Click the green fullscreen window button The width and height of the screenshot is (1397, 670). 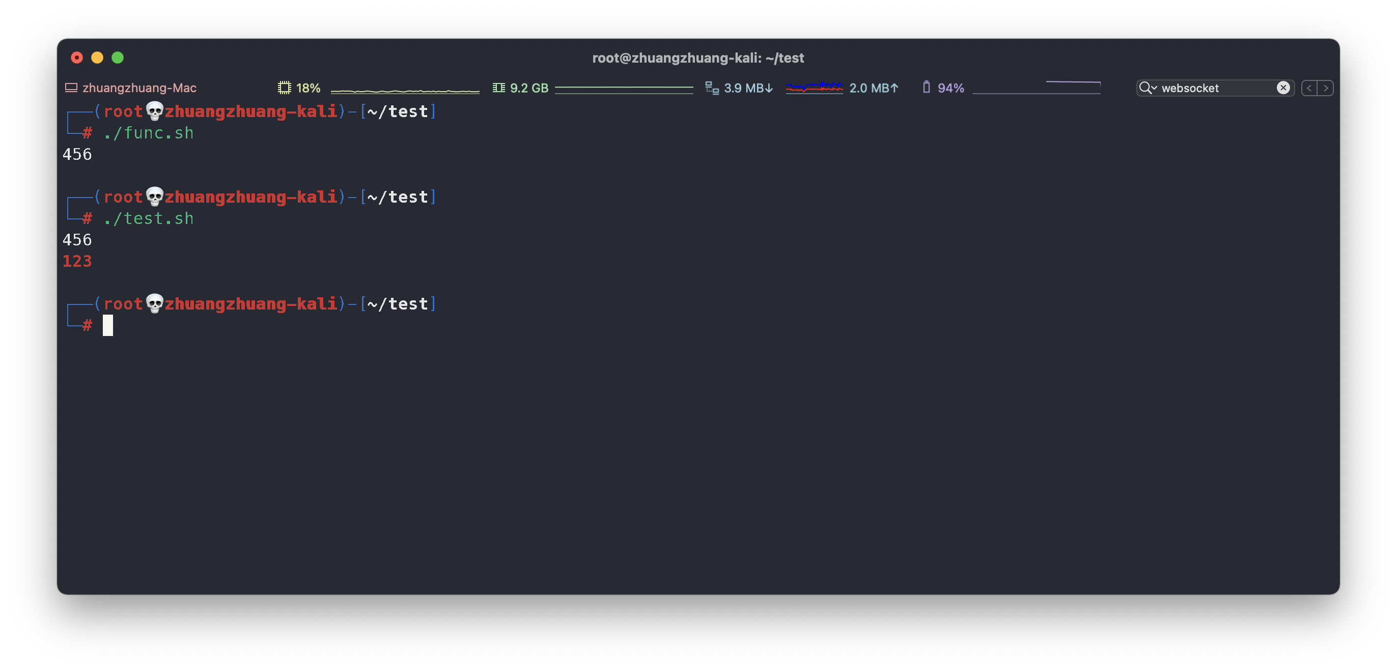coord(118,58)
